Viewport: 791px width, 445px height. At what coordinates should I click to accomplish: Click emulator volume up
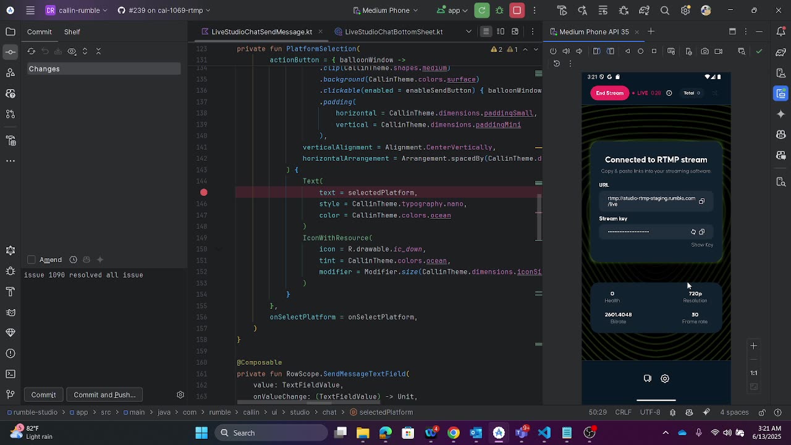coord(566,51)
